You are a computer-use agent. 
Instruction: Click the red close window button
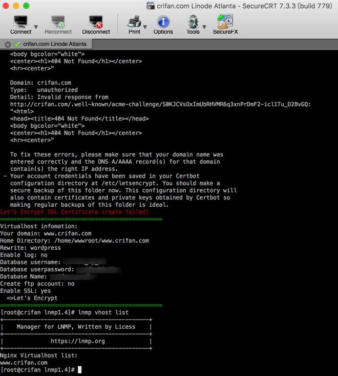[x=6, y=6]
